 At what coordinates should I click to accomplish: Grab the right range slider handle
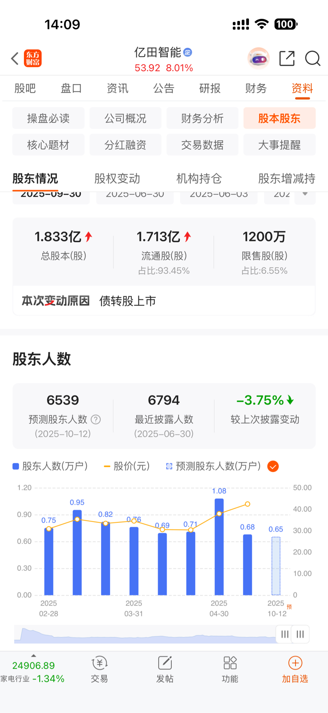click(300, 634)
